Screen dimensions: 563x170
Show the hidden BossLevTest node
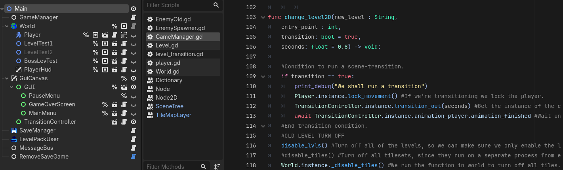click(x=134, y=61)
